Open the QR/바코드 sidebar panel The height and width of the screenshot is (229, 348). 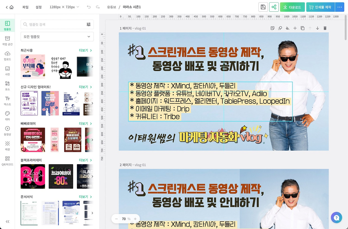point(7,161)
